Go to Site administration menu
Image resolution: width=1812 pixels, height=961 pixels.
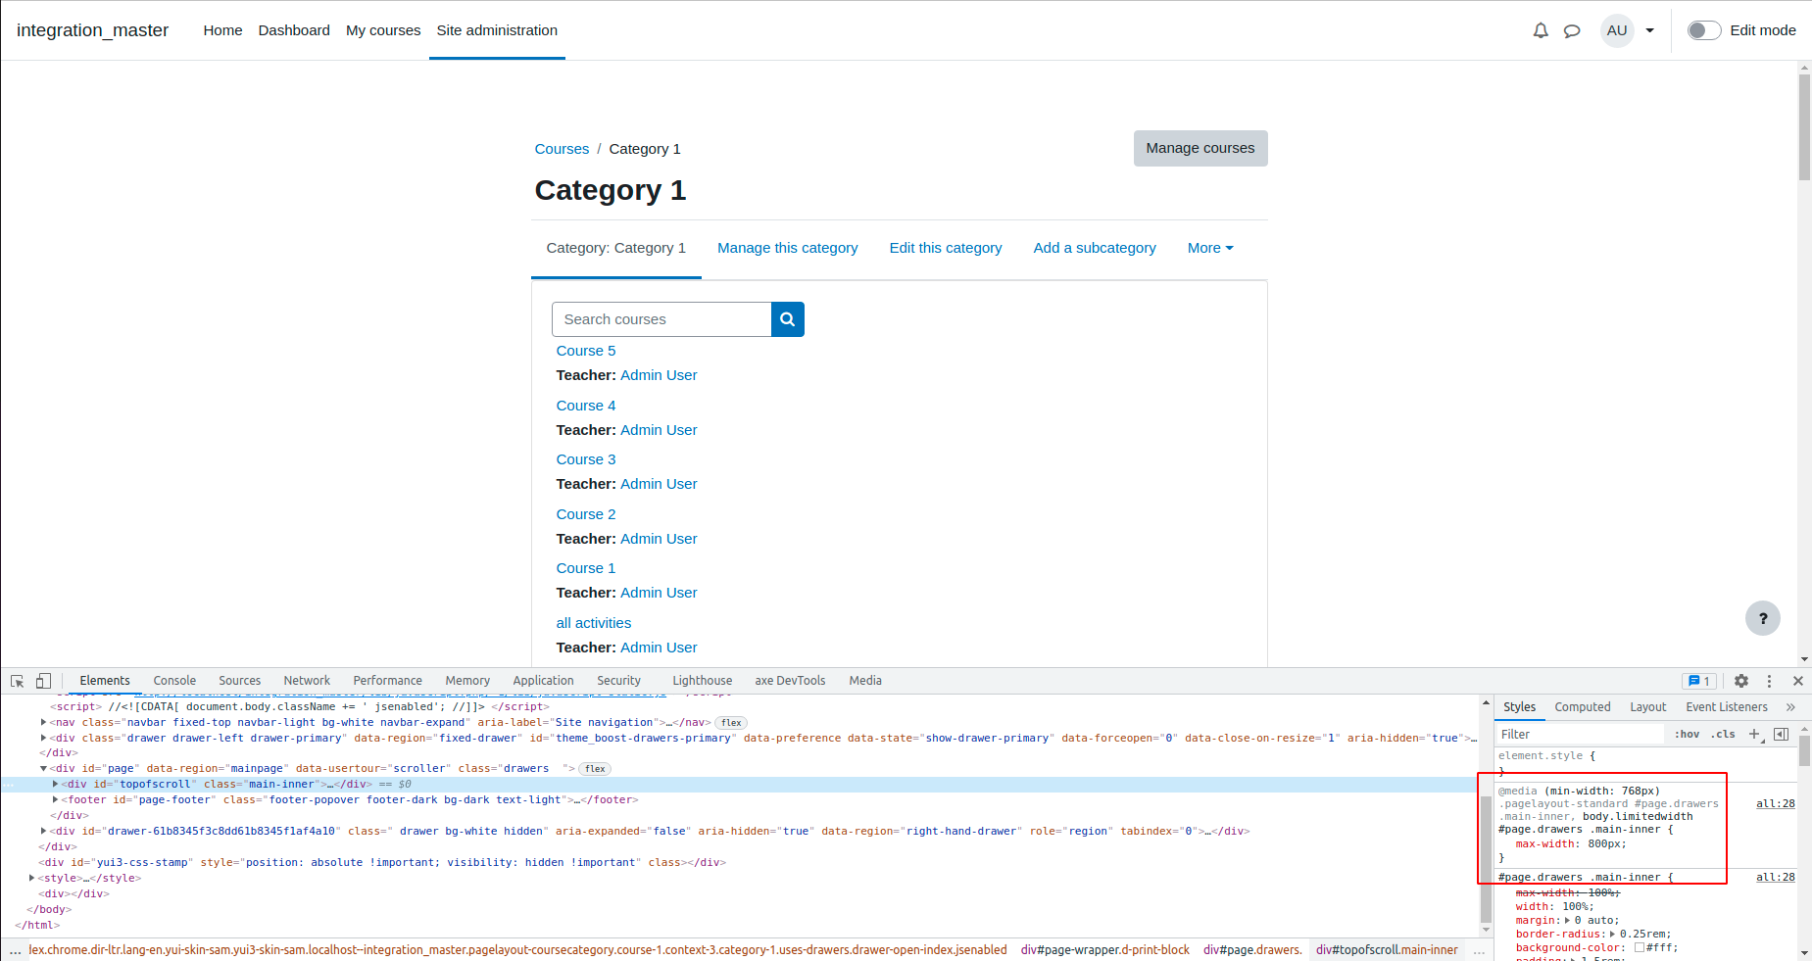pyautogui.click(x=497, y=30)
